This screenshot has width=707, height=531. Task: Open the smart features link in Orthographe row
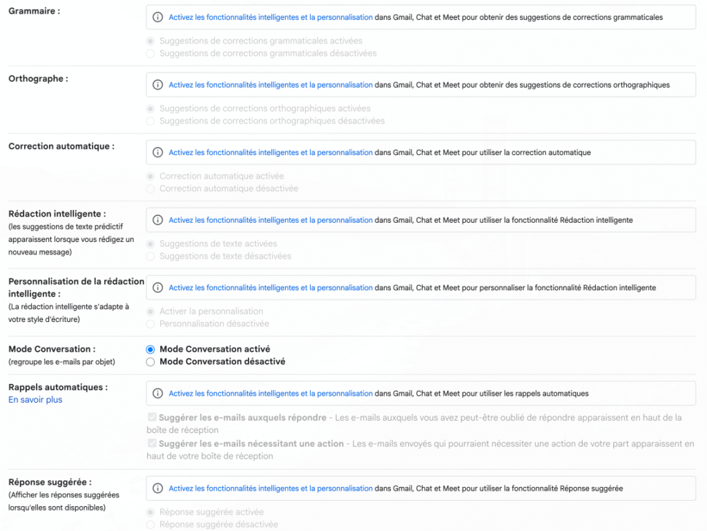coord(271,85)
